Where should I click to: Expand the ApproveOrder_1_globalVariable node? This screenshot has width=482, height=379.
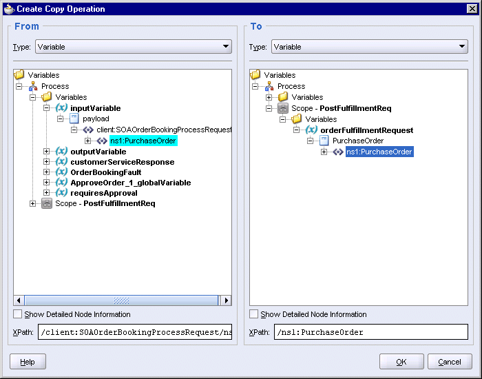[x=46, y=183]
